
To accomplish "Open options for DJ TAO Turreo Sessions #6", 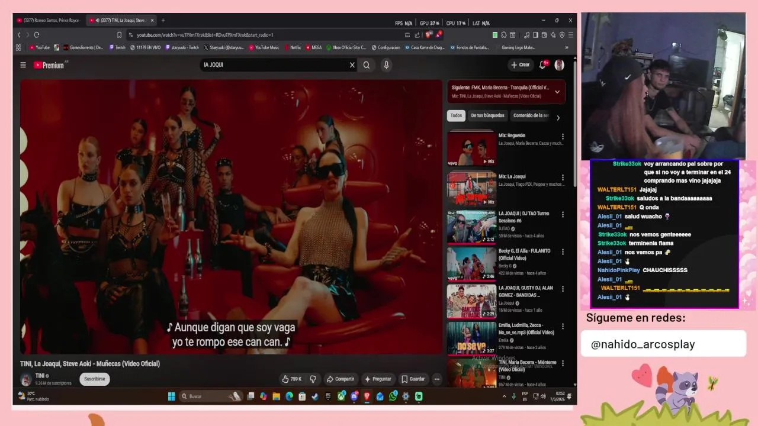I will coord(563,214).
